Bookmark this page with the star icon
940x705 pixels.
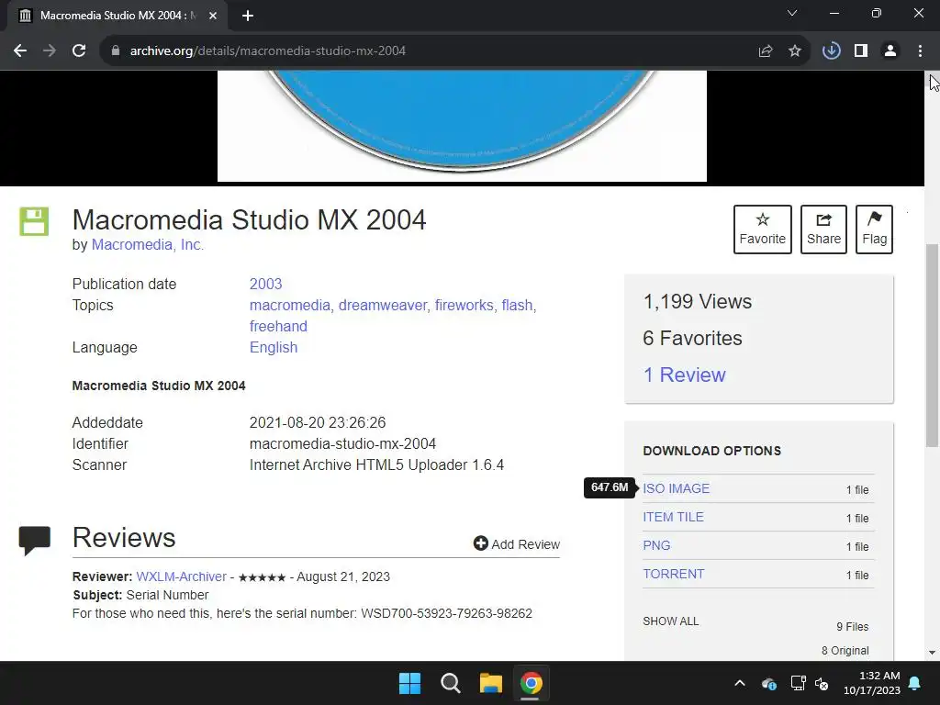click(x=795, y=51)
